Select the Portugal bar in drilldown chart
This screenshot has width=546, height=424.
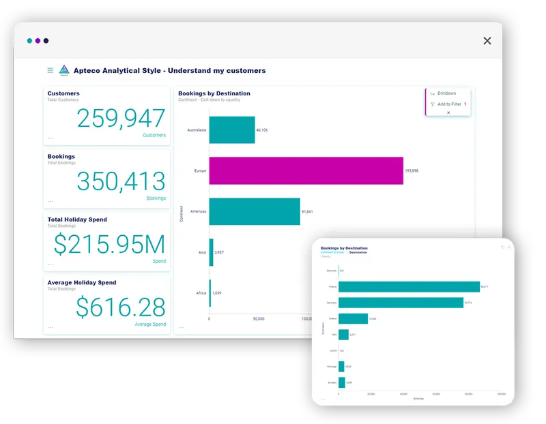[341, 367]
